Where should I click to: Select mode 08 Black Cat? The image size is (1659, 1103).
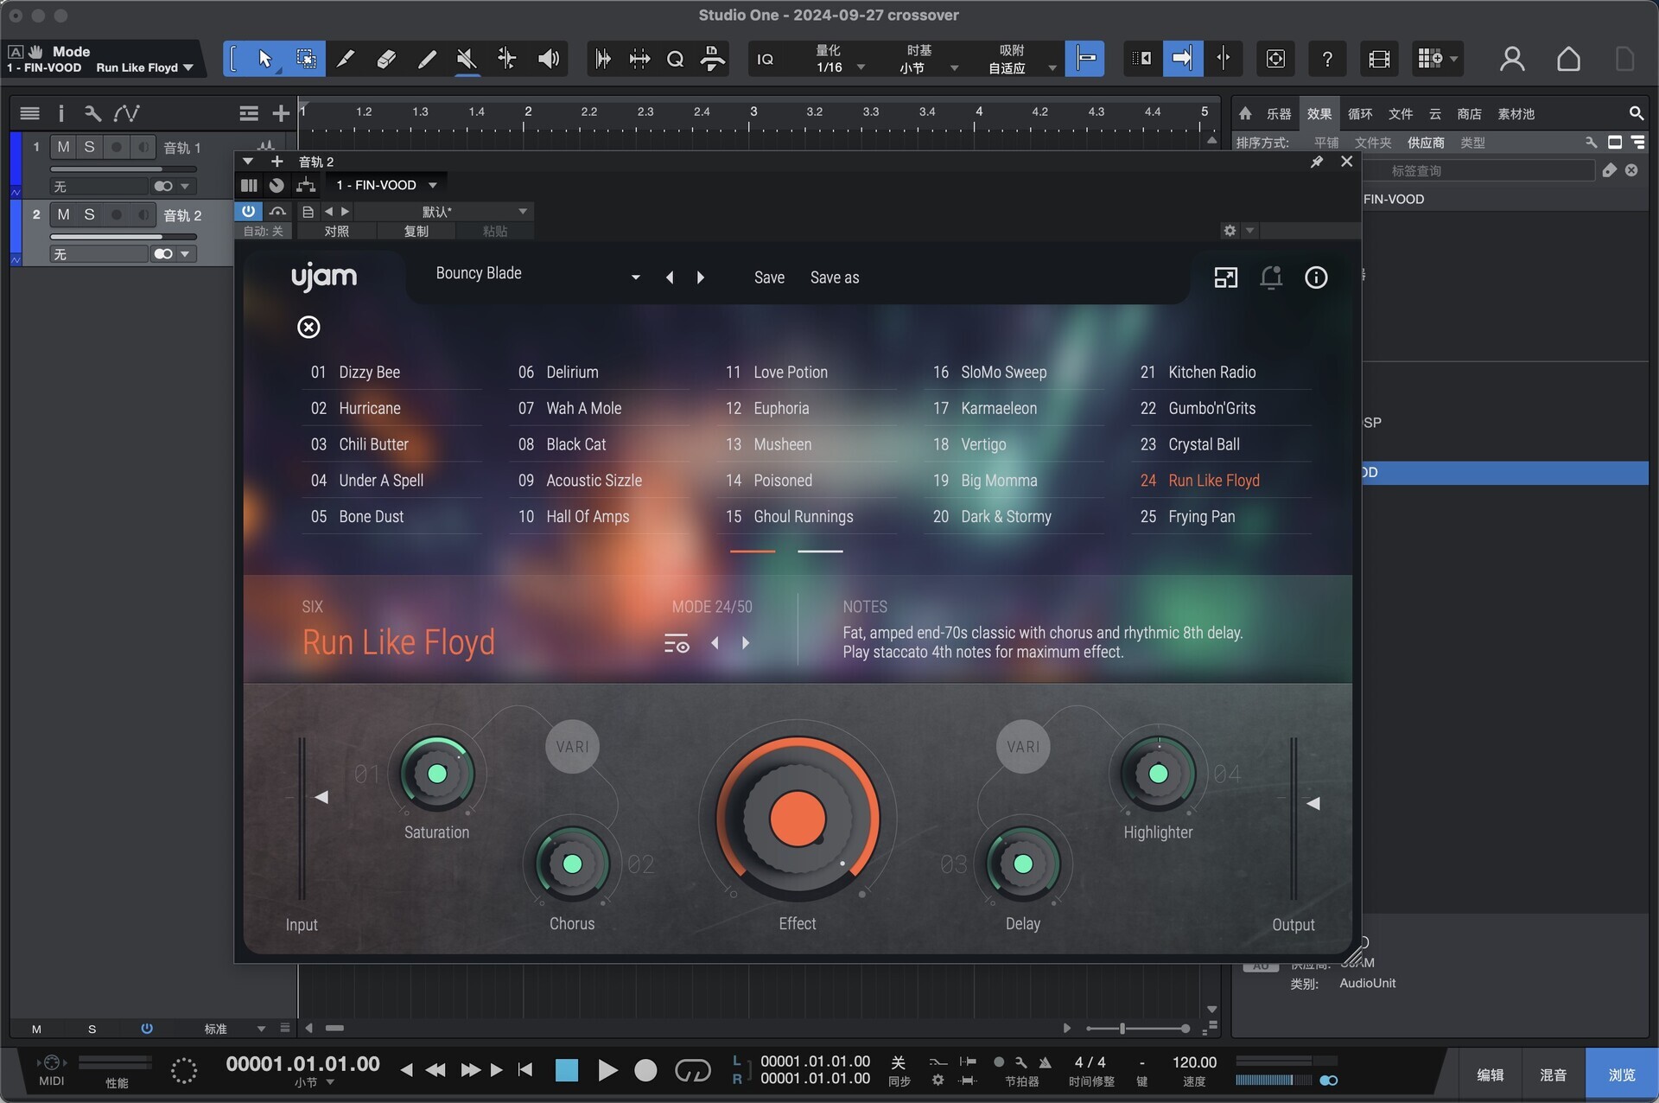coord(599,444)
